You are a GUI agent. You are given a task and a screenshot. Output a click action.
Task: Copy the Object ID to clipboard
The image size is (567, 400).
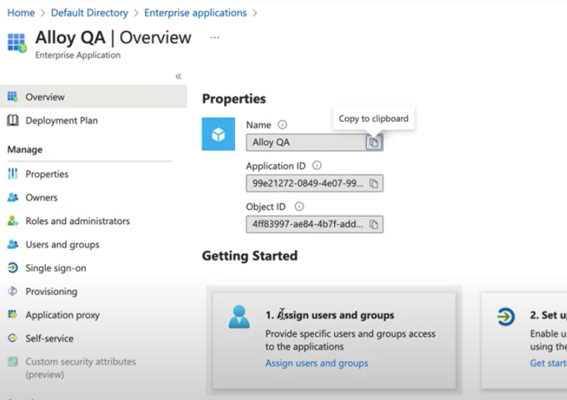(374, 224)
